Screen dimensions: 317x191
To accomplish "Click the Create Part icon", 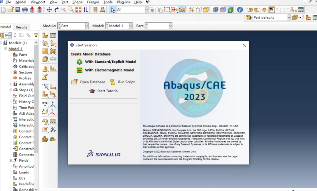I will pos(45,36).
